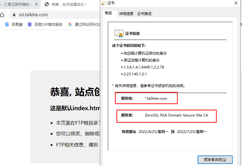242x166 pixels.
Task: Click the home icon in browser toolbar
Action: (2, 15)
